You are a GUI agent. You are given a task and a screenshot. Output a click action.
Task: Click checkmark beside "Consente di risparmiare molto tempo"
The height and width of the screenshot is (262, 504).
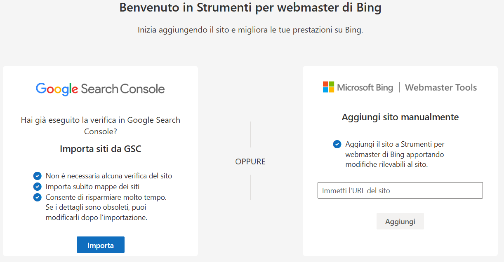point(38,197)
